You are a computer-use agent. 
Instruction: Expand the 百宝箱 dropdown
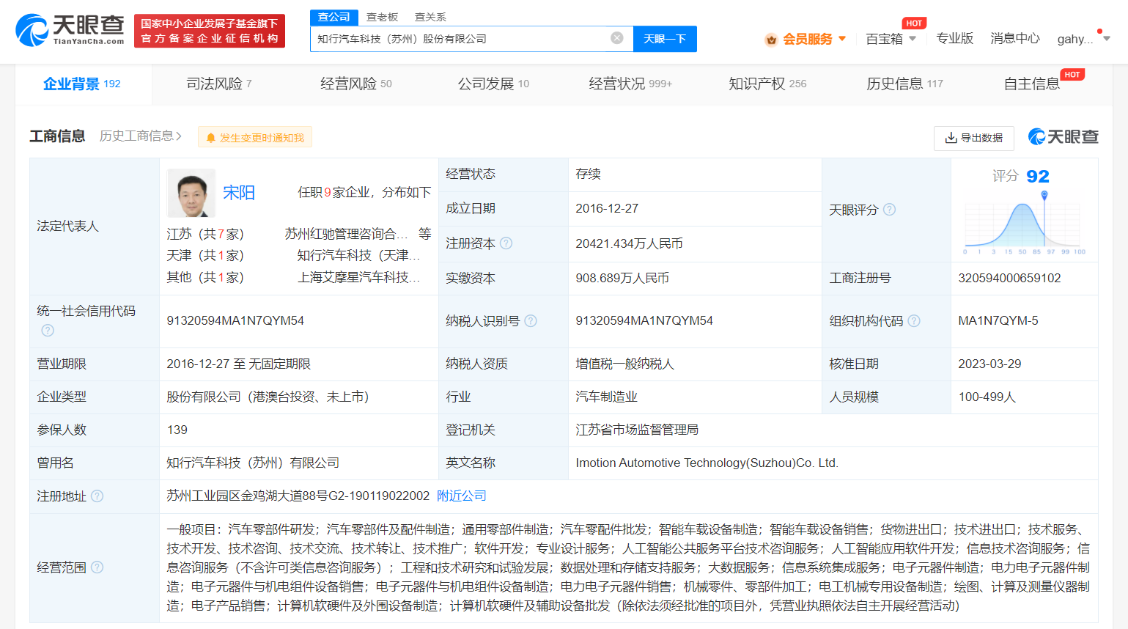point(891,39)
